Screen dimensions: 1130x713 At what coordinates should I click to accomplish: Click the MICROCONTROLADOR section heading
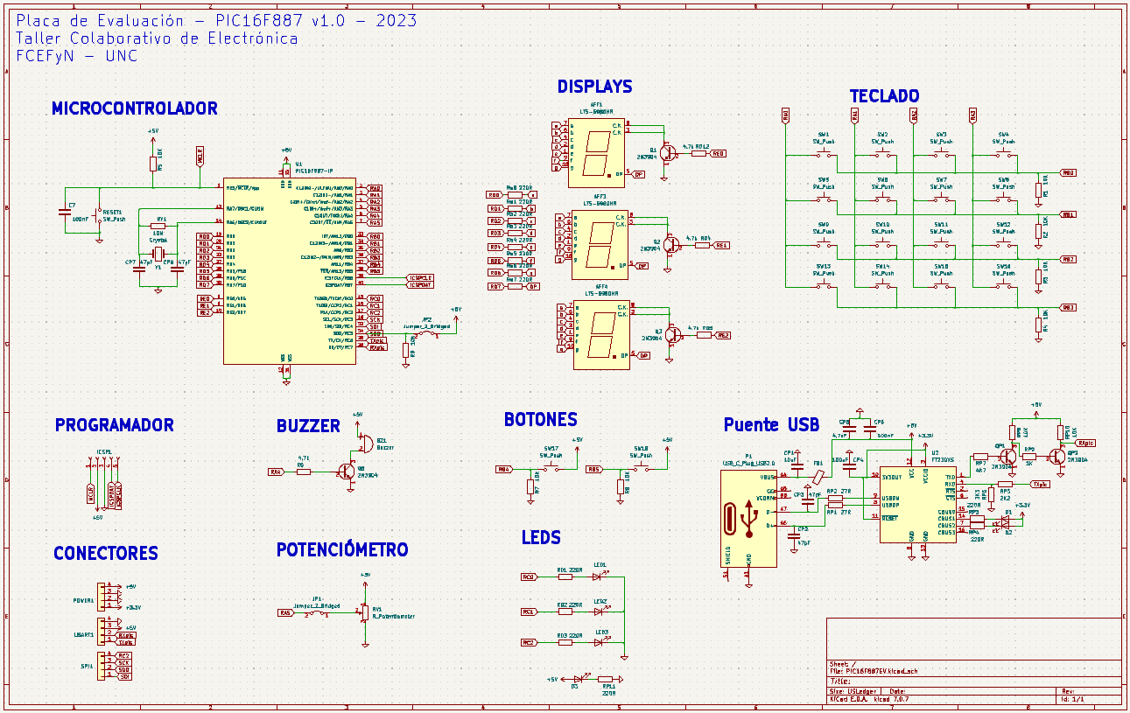[x=134, y=108]
